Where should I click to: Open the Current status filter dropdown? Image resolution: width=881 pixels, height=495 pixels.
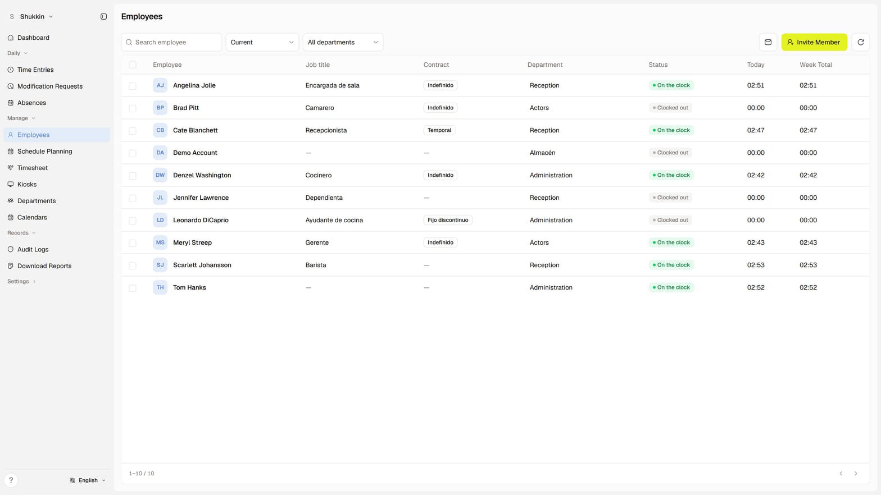click(x=262, y=42)
